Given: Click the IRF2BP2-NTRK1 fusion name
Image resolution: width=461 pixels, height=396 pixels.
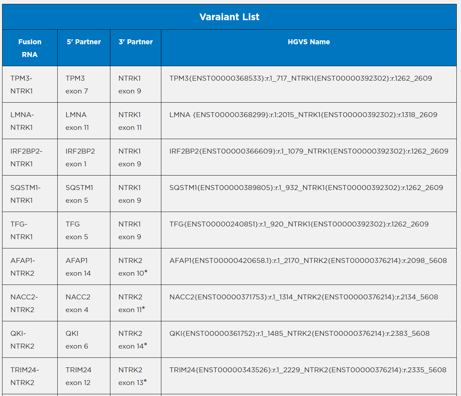Looking at the screenshot, I should coord(26,157).
